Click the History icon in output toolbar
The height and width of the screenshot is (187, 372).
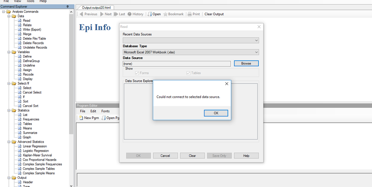pos(130,14)
